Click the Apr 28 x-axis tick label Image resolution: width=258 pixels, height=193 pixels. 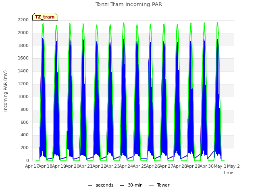pos(180,166)
